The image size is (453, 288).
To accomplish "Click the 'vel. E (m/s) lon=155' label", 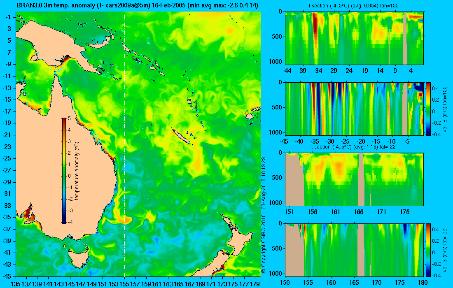I will pyautogui.click(x=445, y=109).
